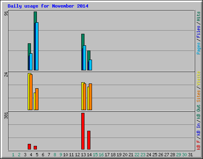The height and width of the screenshot is (159, 203).
Task: Click the orange sites bar for day 5
Action: [x=37, y=99]
